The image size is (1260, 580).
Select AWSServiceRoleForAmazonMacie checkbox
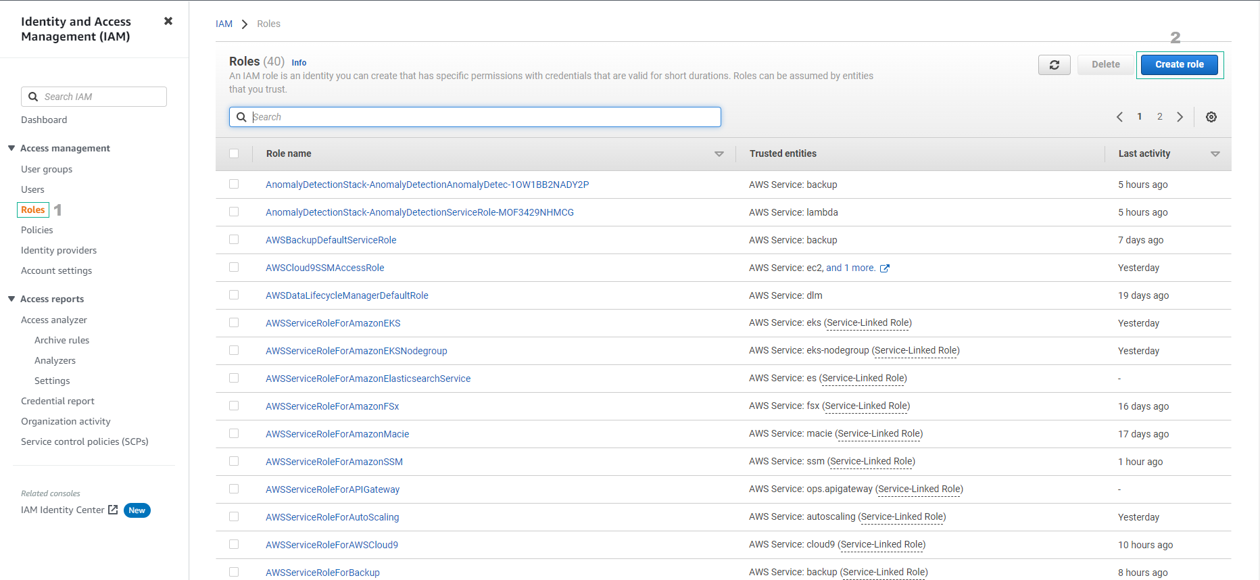[x=234, y=433]
